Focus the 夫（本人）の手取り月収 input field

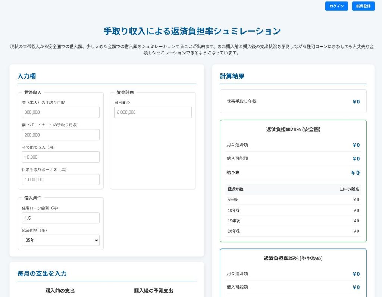[60, 112]
